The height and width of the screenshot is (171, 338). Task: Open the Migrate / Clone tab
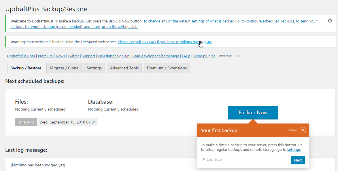click(64, 68)
